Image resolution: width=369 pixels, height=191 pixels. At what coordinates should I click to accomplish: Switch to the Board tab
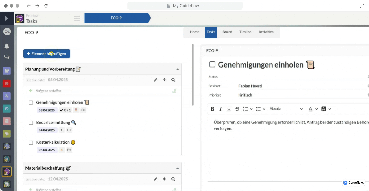tap(227, 32)
